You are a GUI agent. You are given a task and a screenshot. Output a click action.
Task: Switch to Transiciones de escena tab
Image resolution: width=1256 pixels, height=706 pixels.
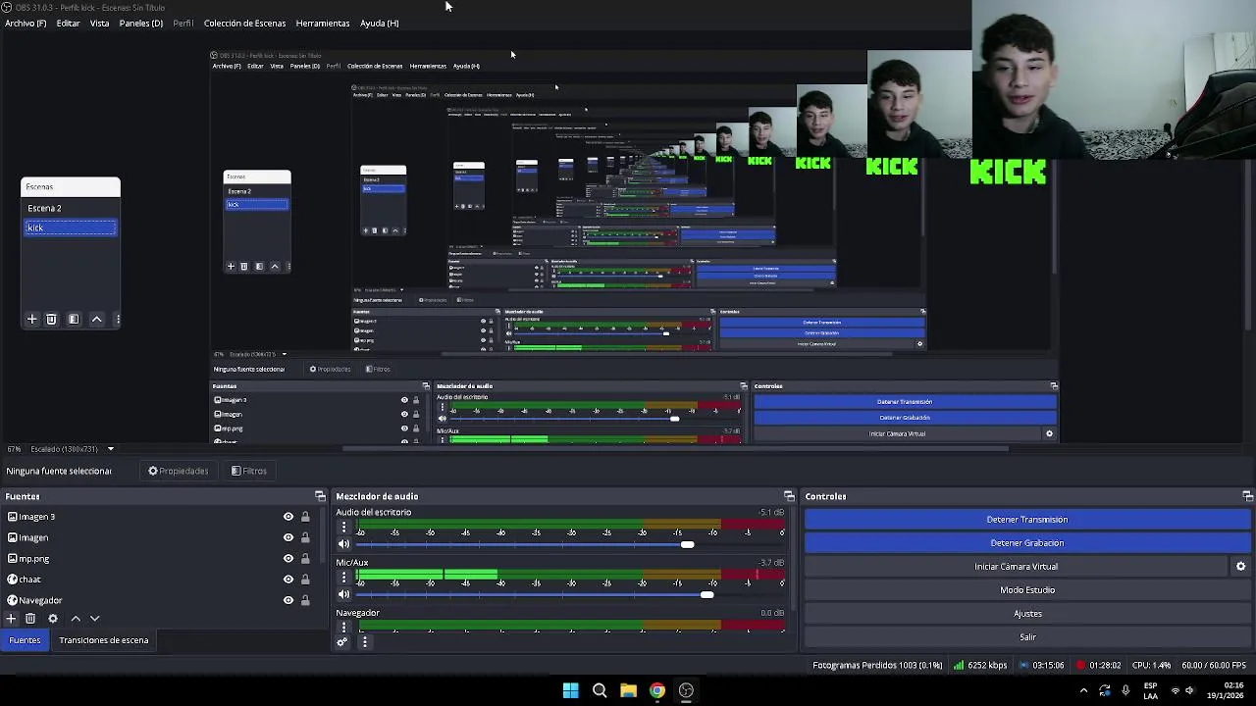pyautogui.click(x=103, y=640)
